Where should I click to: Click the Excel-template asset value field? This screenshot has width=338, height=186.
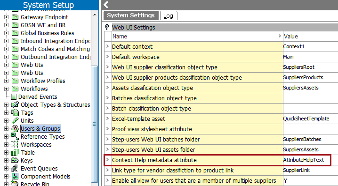pos(310,119)
